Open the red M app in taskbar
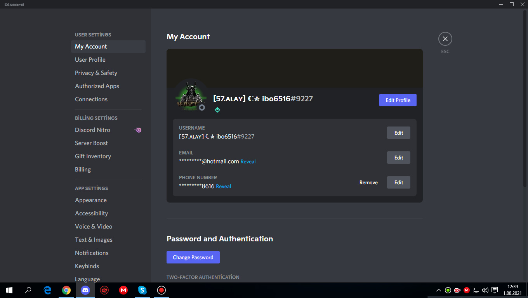This screenshot has width=528, height=298. point(123,290)
